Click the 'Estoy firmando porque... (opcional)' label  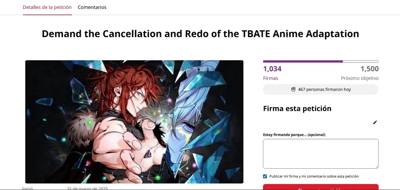(294, 135)
